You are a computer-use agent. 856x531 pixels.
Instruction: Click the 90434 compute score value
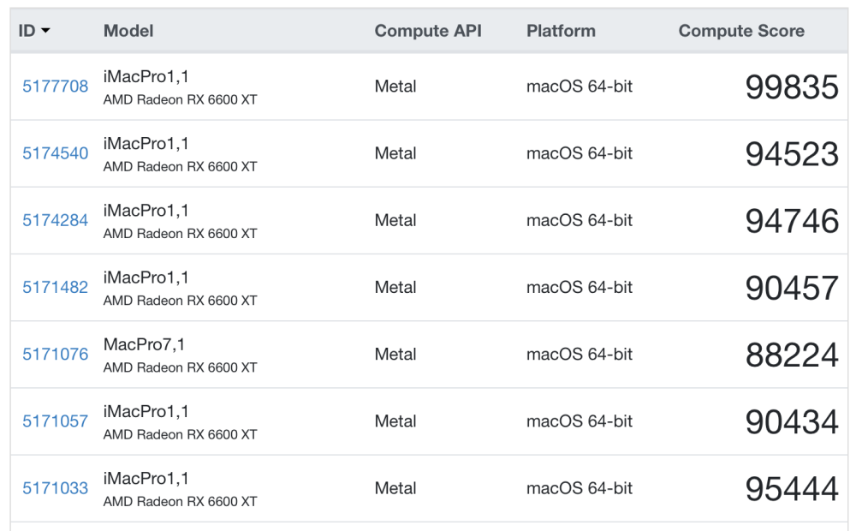(x=792, y=421)
